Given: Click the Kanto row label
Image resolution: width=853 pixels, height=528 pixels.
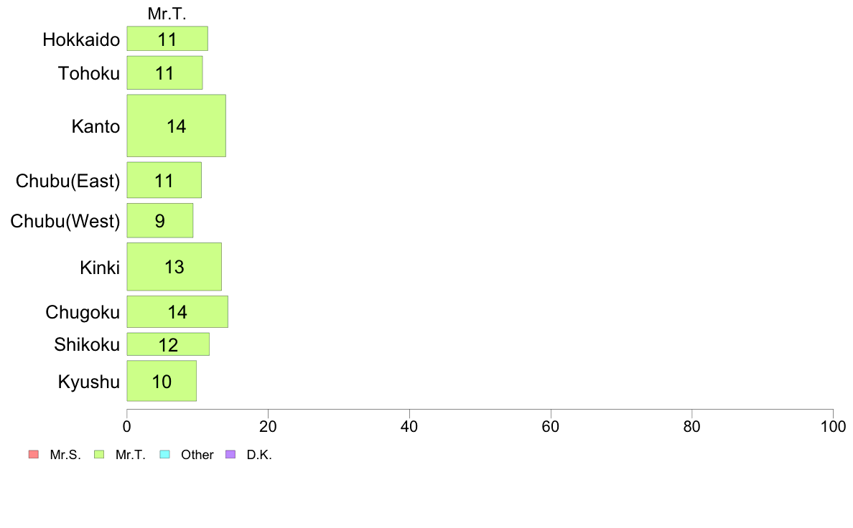Looking at the screenshot, I should coord(95,126).
